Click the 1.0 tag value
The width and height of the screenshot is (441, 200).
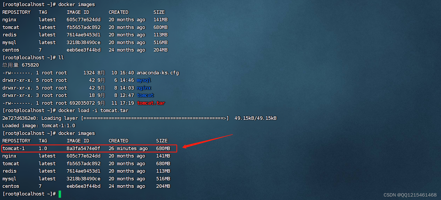(x=43, y=148)
